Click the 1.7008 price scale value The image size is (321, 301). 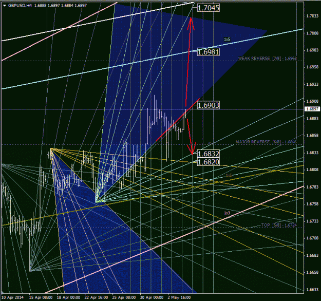(x=312, y=33)
